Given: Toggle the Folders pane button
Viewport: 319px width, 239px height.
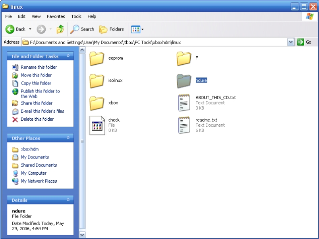Looking at the screenshot, I should click(x=111, y=29).
